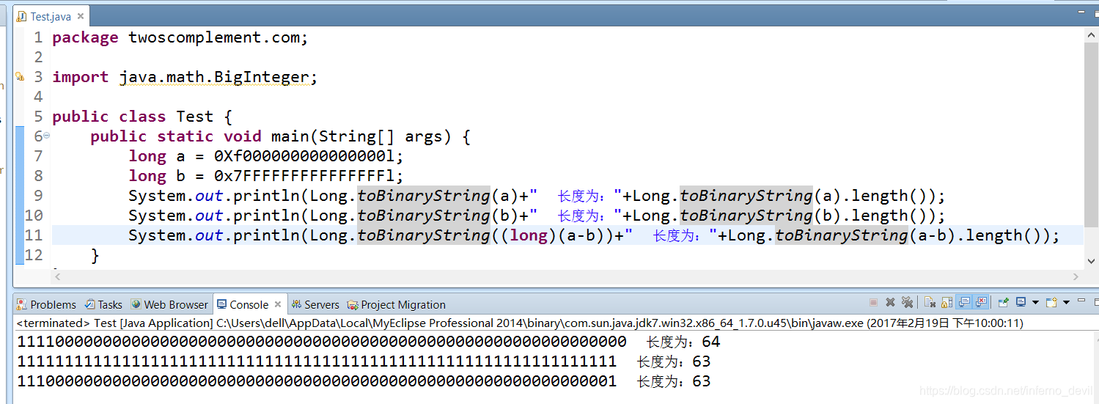Click the 'package twoscomplement.com;' line
1099x404 pixels.
tap(180, 37)
